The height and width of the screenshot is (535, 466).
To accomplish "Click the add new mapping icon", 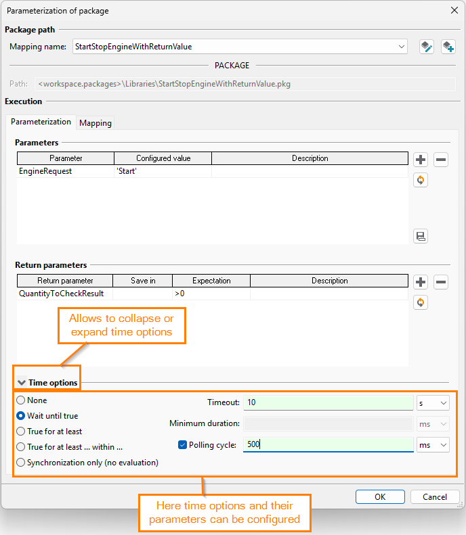I will pos(448,47).
